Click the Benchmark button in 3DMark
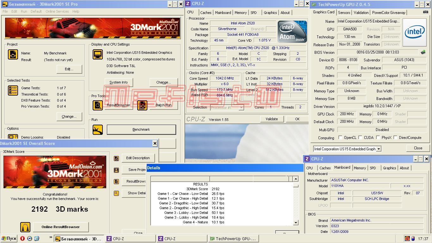The height and width of the screenshot is (243, 432). [x=141, y=129]
